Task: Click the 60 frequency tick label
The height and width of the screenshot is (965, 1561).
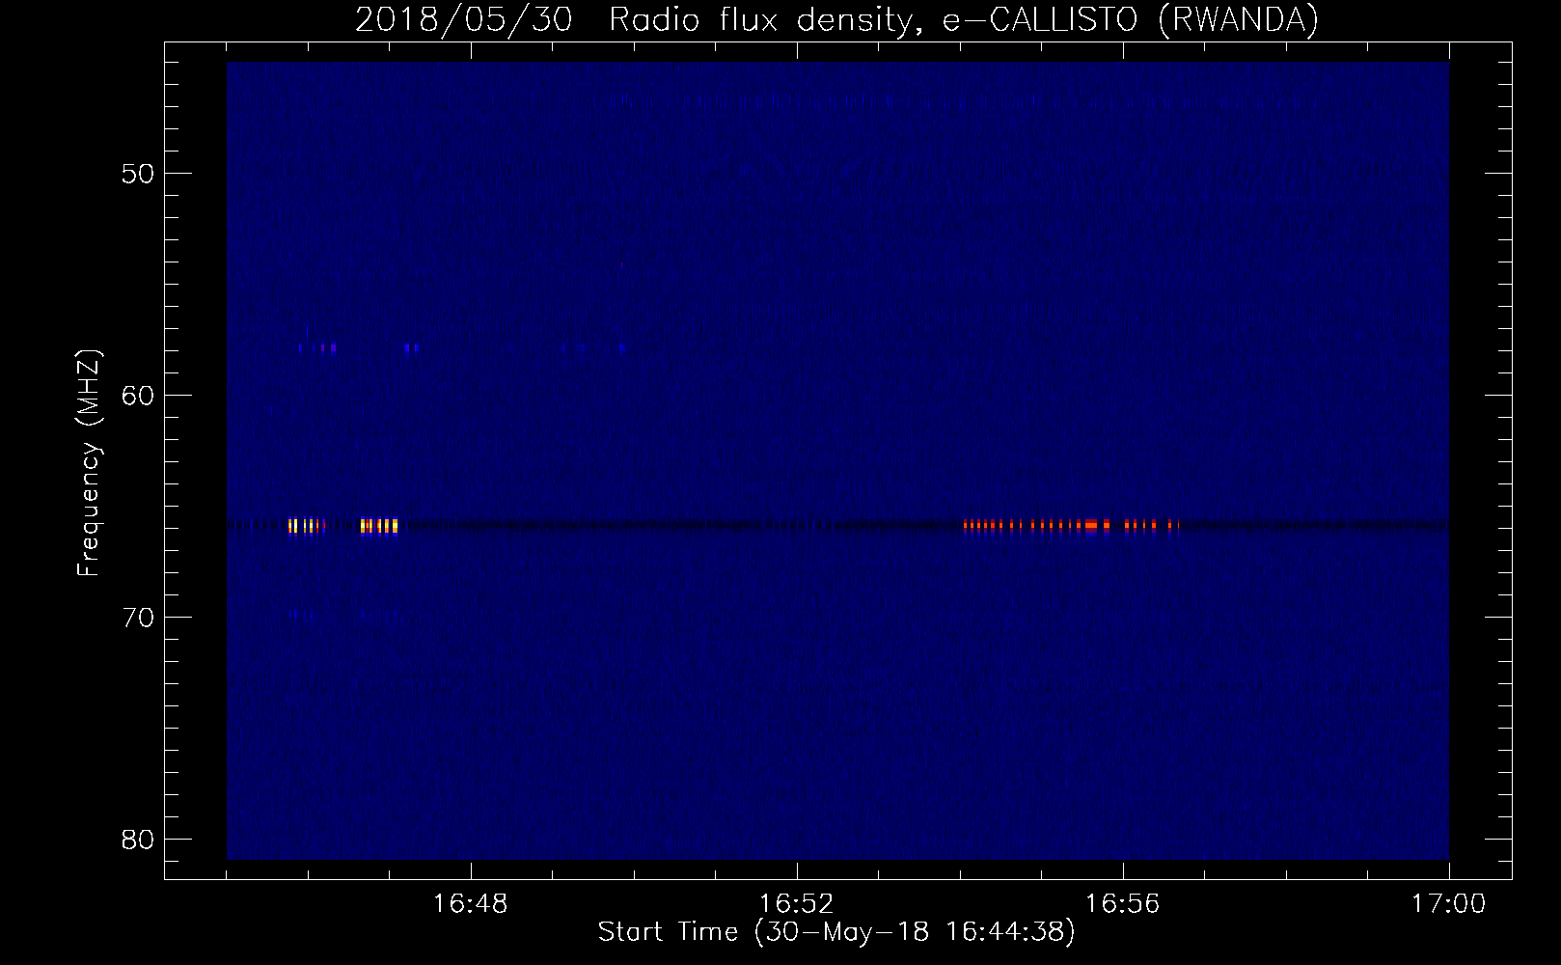Action: [137, 396]
